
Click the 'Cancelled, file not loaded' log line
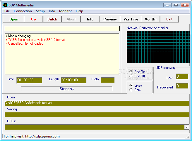(x=24, y=43)
